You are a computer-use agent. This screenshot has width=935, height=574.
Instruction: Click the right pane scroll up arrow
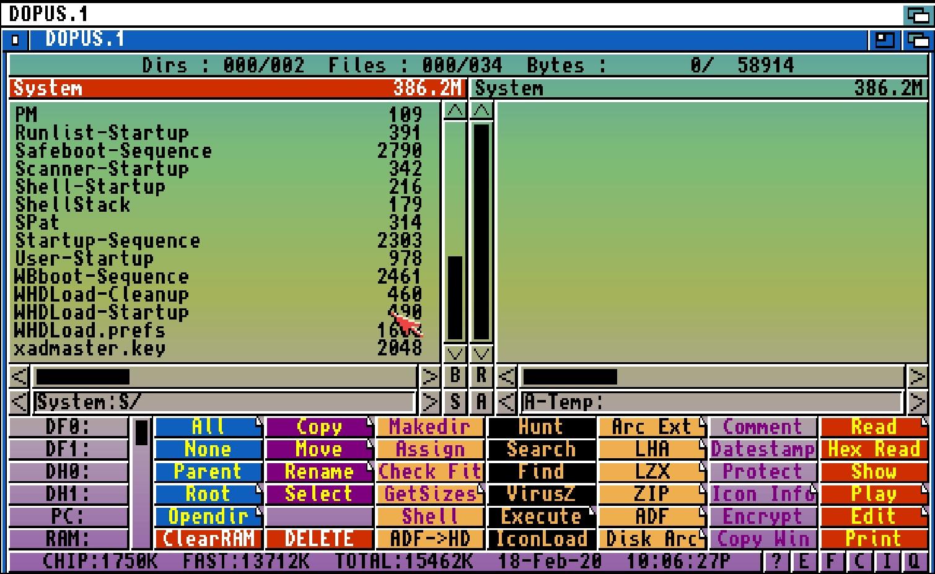(481, 111)
